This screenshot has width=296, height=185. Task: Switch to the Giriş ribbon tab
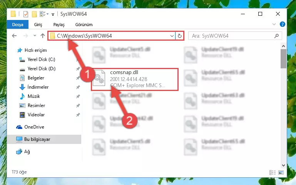[38, 25]
